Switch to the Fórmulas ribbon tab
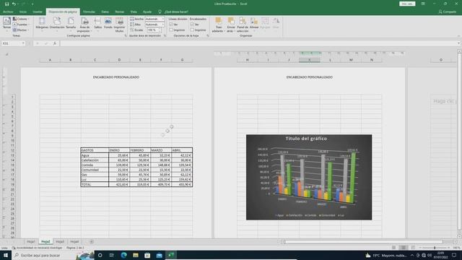Viewport: 462px width, 260px height. point(89,12)
